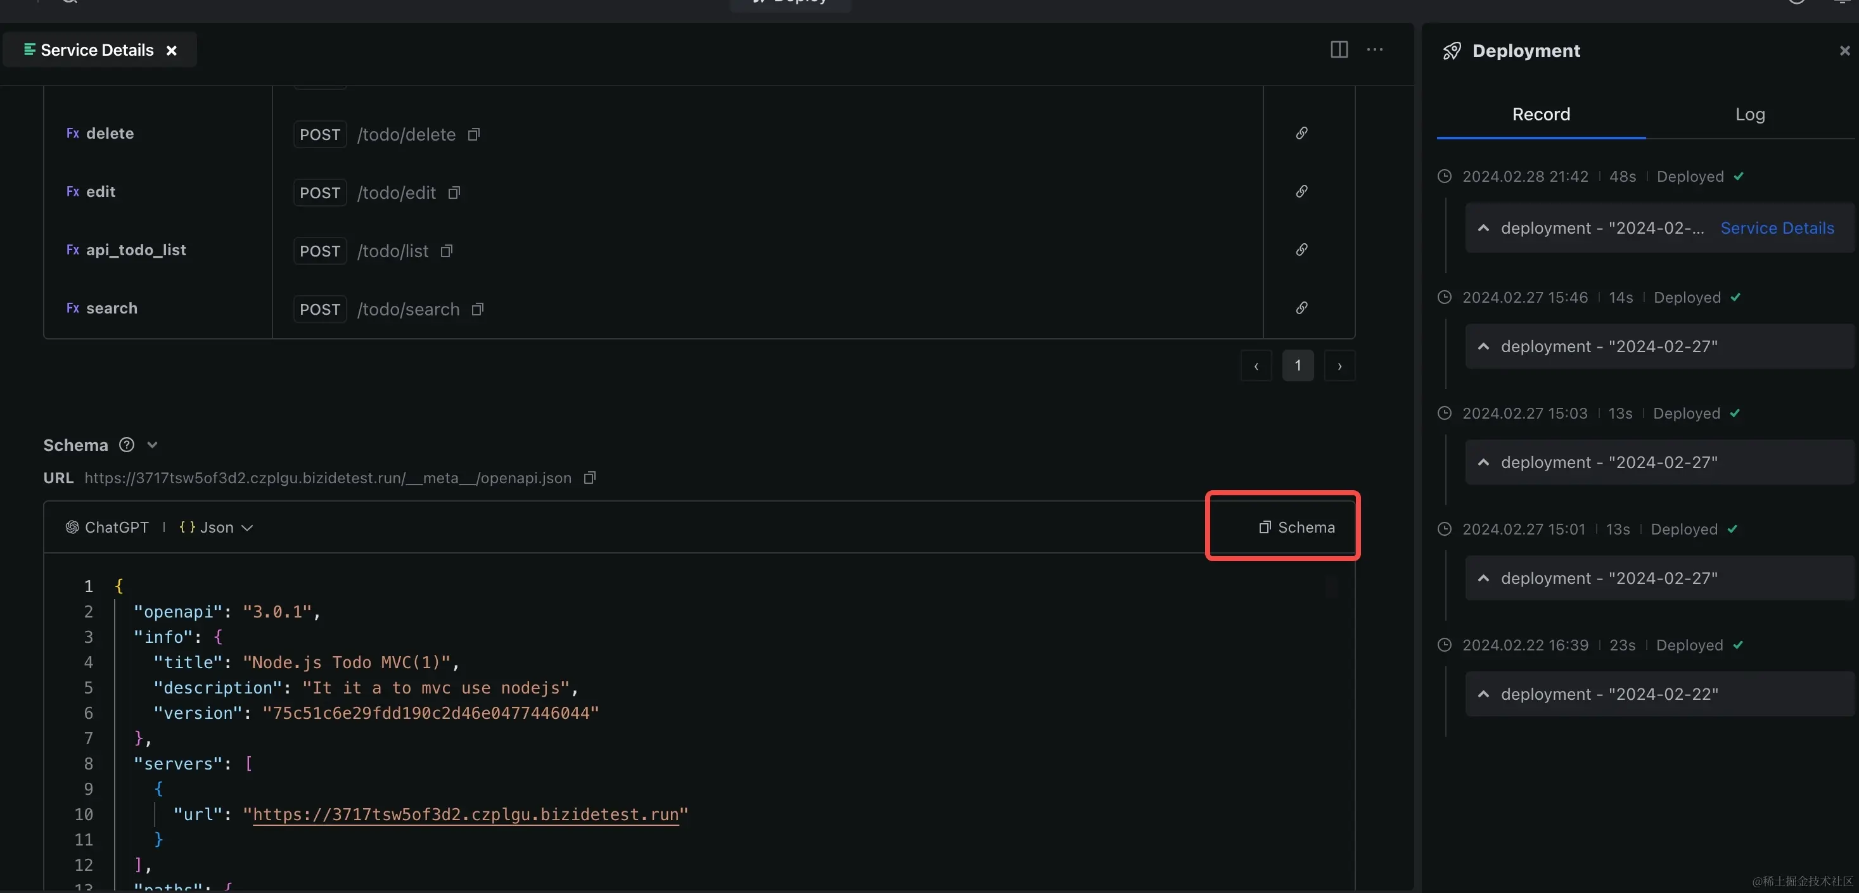Collapse the deployment "2024-02-22" entry

click(x=1484, y=693)
